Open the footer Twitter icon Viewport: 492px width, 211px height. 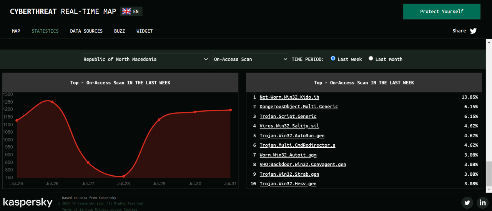pos(467,203)
